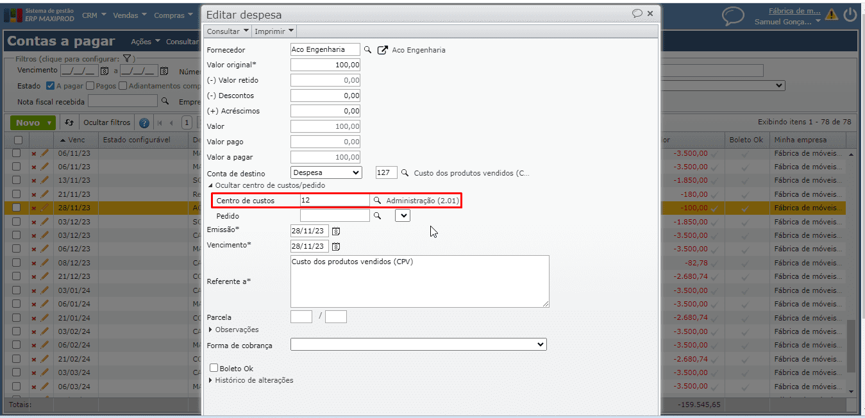The width and height of the screenshot is (865, 418).
Task: Open the chat balloon icon in top bar
Action: [733, 15]
